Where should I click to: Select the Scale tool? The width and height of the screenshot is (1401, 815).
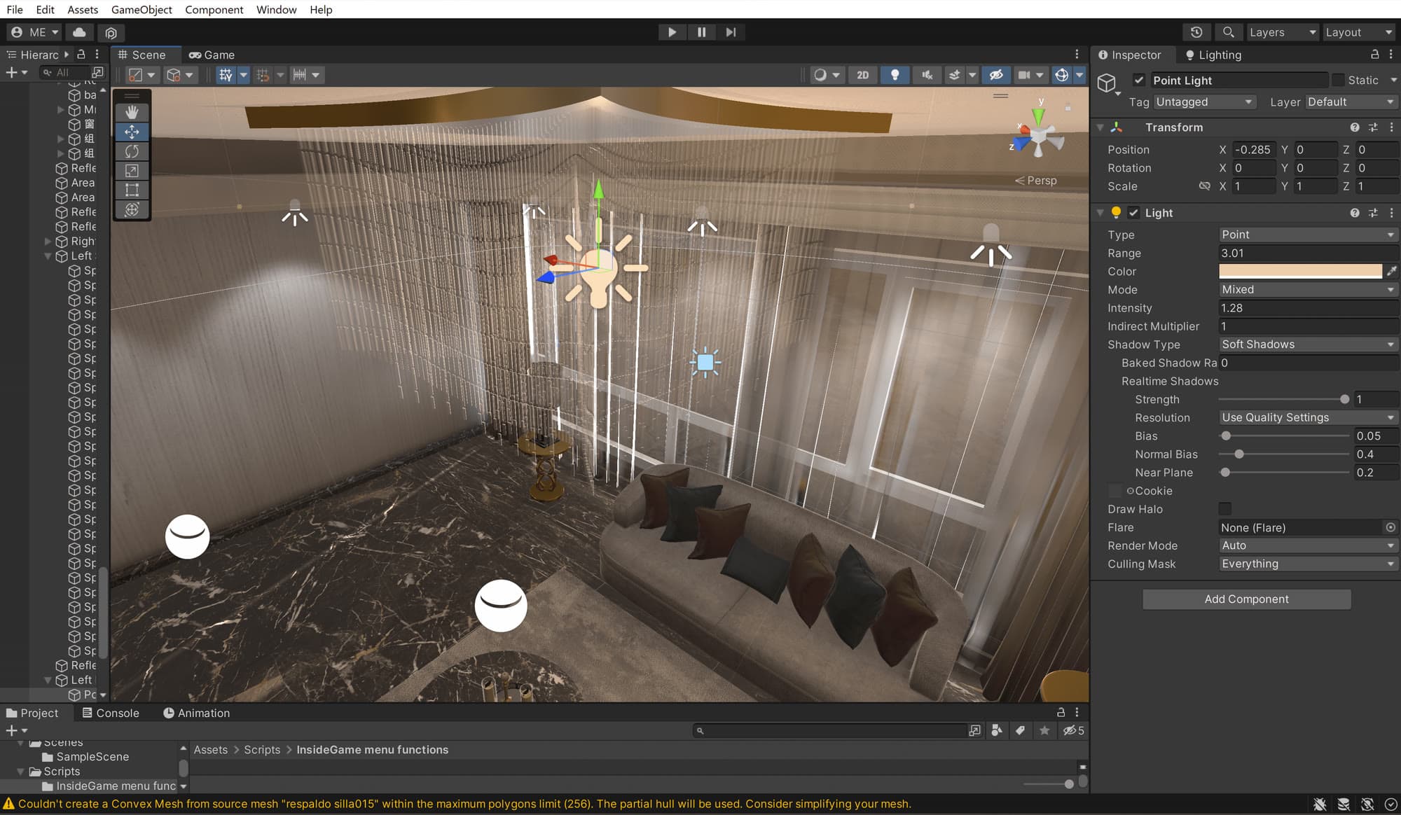[x=132, y=171]
